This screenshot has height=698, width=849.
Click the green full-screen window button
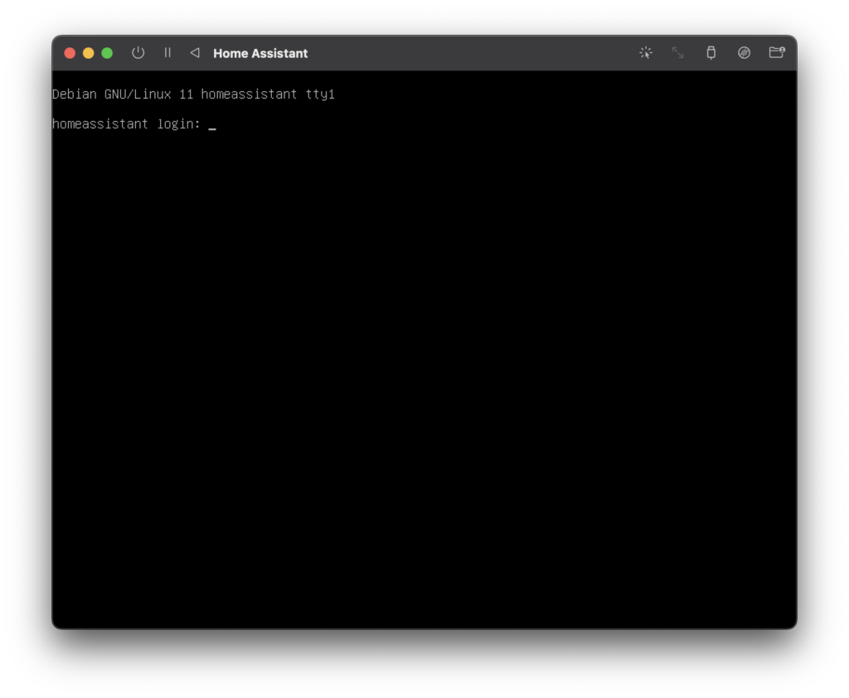107,53
